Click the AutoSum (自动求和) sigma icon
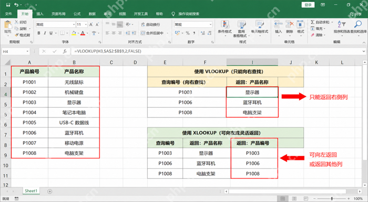The height and width of the screenshot is (202, 368). pyautogui.click(x=313, y=22)
